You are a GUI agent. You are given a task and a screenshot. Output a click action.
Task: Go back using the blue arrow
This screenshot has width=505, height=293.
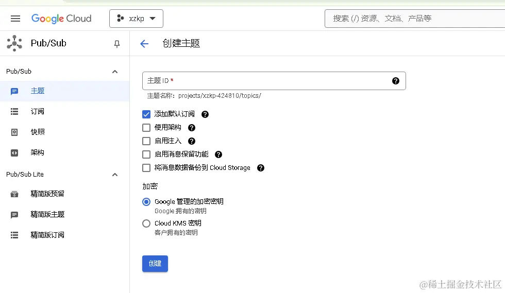[x=144, y=43]
